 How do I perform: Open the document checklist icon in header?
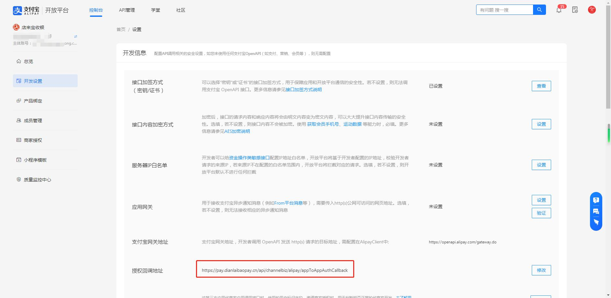tap(575, 10)
